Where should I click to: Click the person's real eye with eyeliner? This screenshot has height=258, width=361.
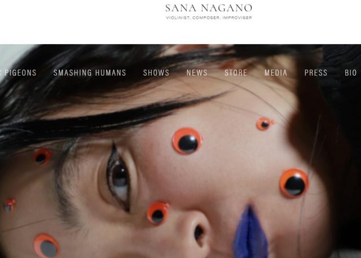(x=118, y=177)
